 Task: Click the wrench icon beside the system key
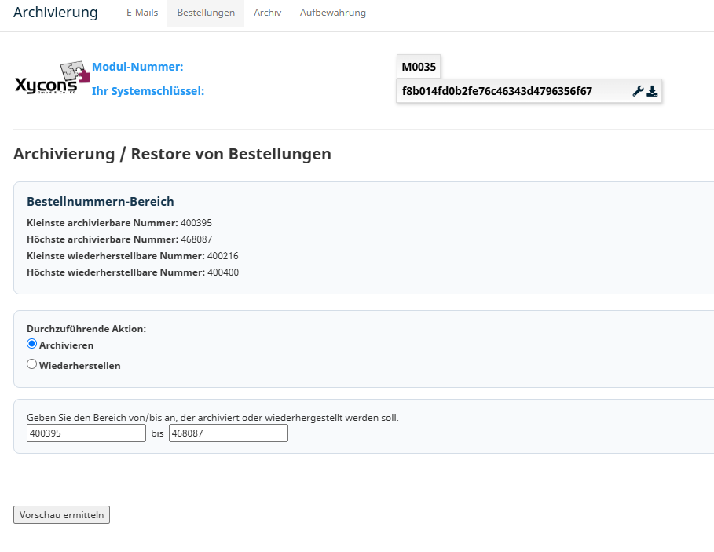click(x=638, y=91)
